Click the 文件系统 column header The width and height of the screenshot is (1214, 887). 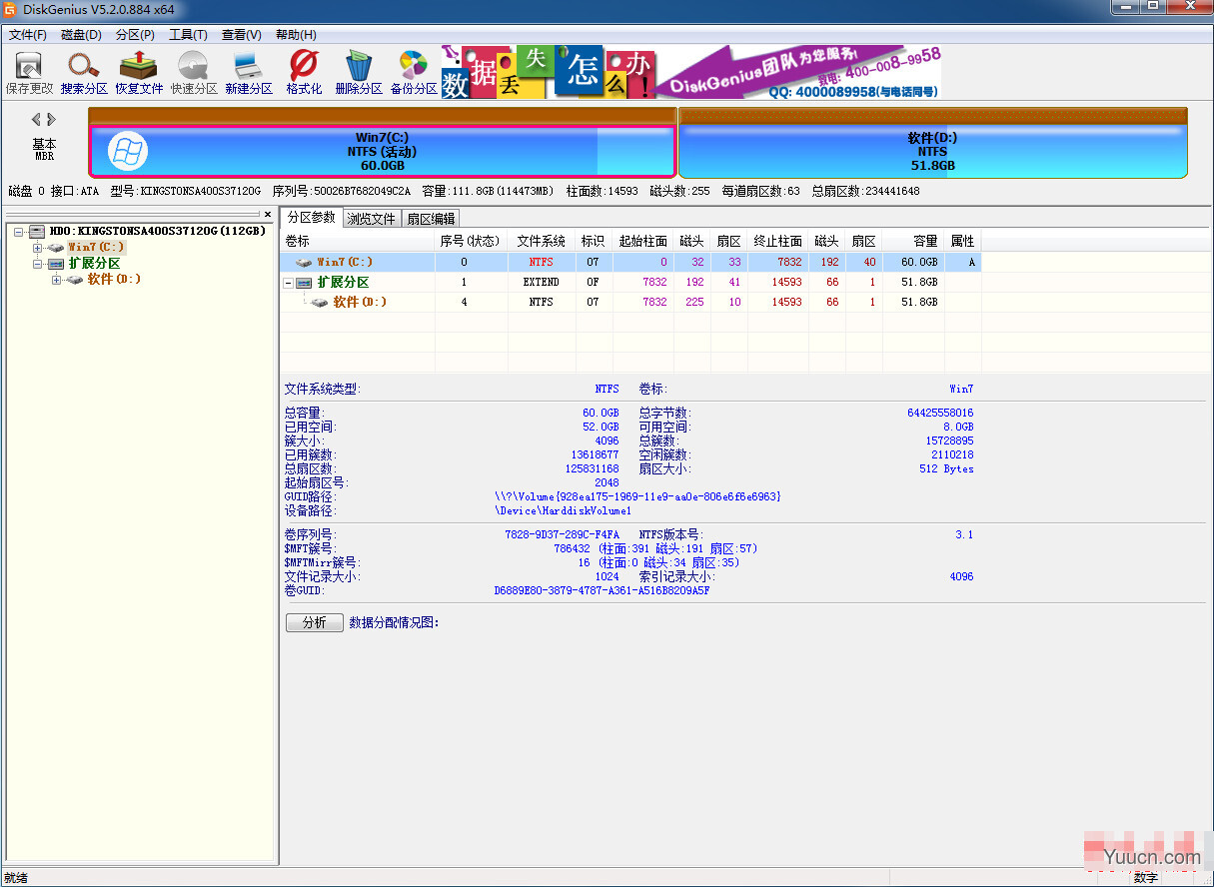[542, 241]
